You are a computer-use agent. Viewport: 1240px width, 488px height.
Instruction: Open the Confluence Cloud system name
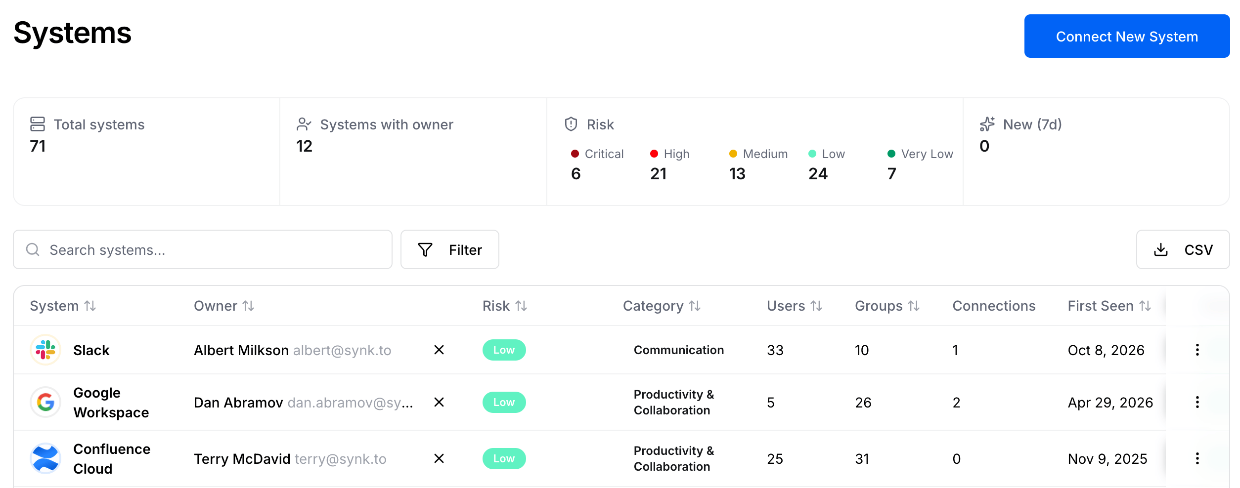click(112, 459)
